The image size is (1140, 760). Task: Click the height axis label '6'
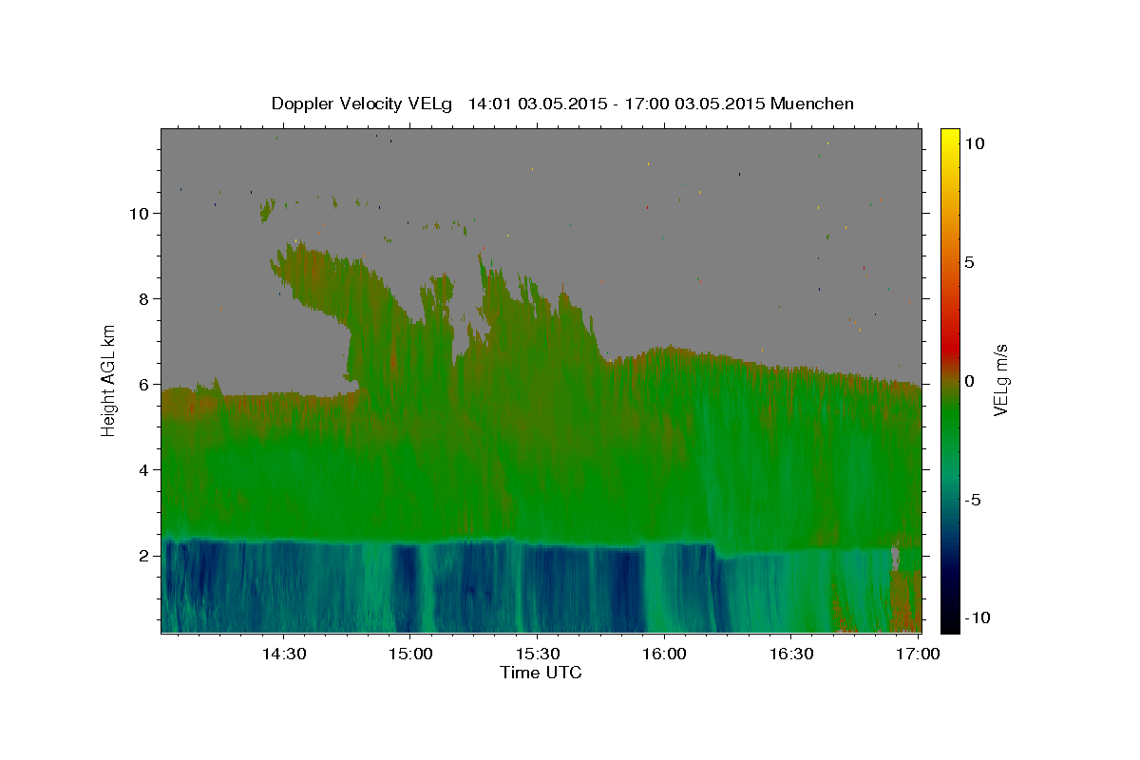point(144,384)
